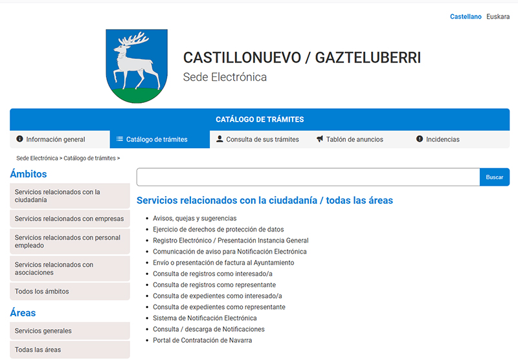Viewport: 518px width, 359px height.
Task: Select Servicios relacionados con personal empleado
Action: [x=70, y=241]
